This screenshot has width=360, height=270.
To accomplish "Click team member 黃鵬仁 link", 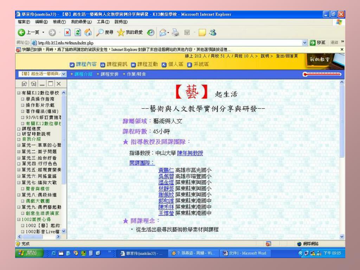I will tap(166, 171).
